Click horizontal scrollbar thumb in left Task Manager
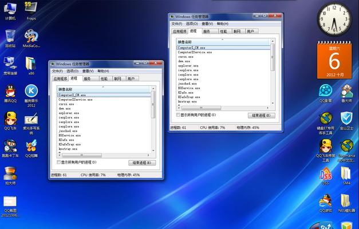The height and width of the screenshot is (229, 359). click(82, 155)
